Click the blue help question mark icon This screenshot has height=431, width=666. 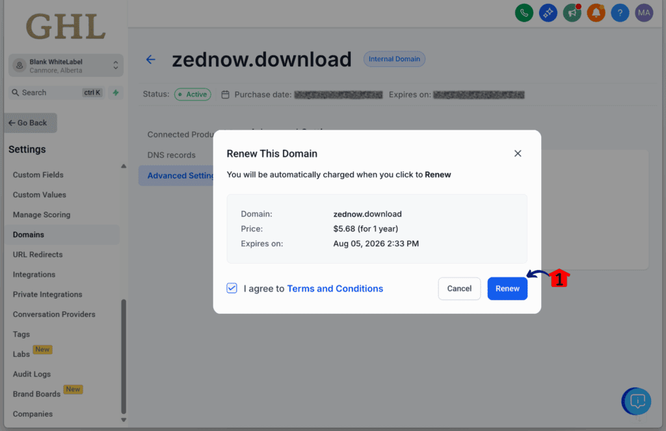[x=620, y=13]
